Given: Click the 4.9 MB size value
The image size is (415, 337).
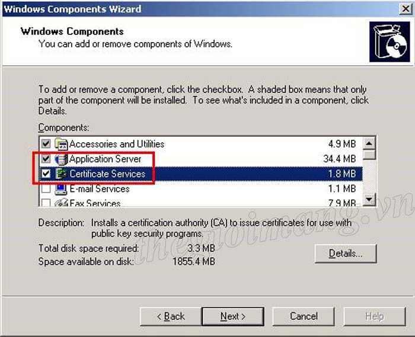Looking at the screenshot, I should click(342, 144).
